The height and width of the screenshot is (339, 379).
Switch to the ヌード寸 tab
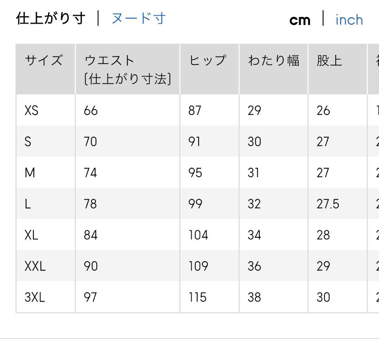139,19
